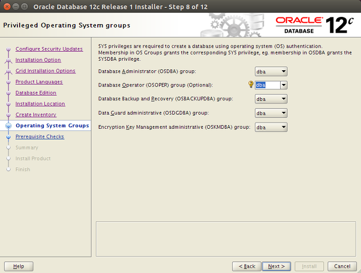
Task: Click the Help button
Action: pyautogui.click(x=18, y=266)
